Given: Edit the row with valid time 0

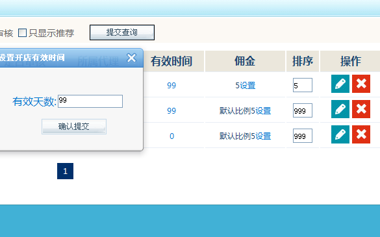Looking at the screenshot, I should click(340, 134).
